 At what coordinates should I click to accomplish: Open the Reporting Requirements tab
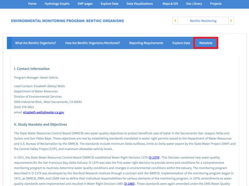coord(146,43)
